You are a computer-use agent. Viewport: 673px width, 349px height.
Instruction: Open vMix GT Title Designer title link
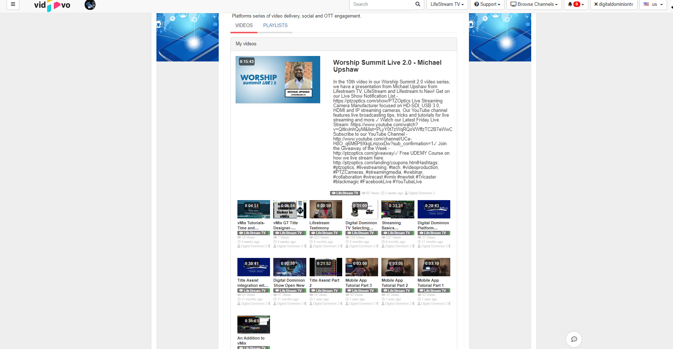[286, 225]
